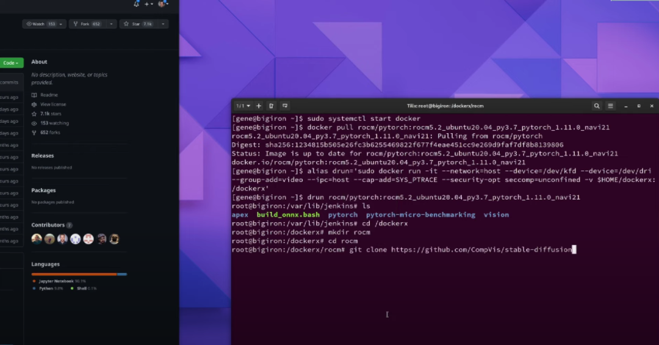Screen dimensions: 659x345
Task: Click the blue Python segment of the languages bar
Action: pyautogui.click(x=122, y=274)
